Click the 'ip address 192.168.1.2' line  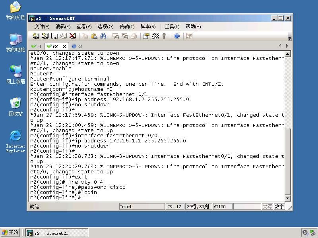[110, 100]
